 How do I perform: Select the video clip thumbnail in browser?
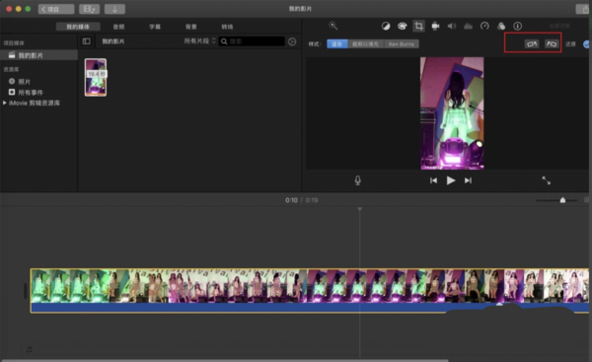click(96, 77)
